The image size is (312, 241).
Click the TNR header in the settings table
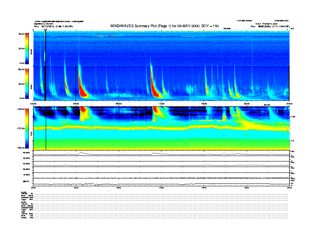point(22,212)
